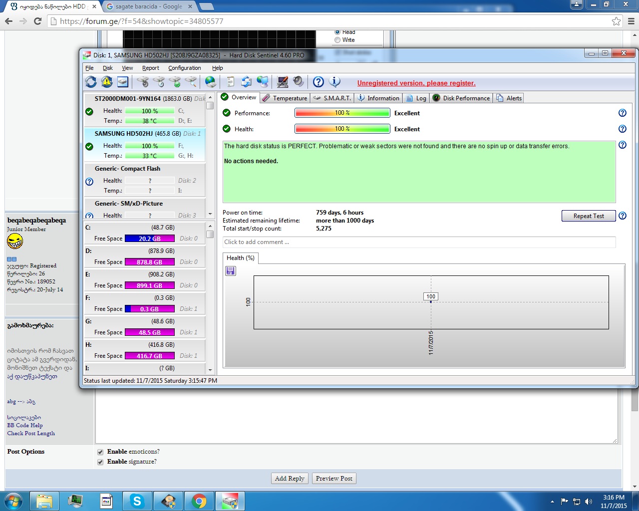Click help icon beside disk status text
Viewport: 639px width, 511px height.
(x=623, y=145)
